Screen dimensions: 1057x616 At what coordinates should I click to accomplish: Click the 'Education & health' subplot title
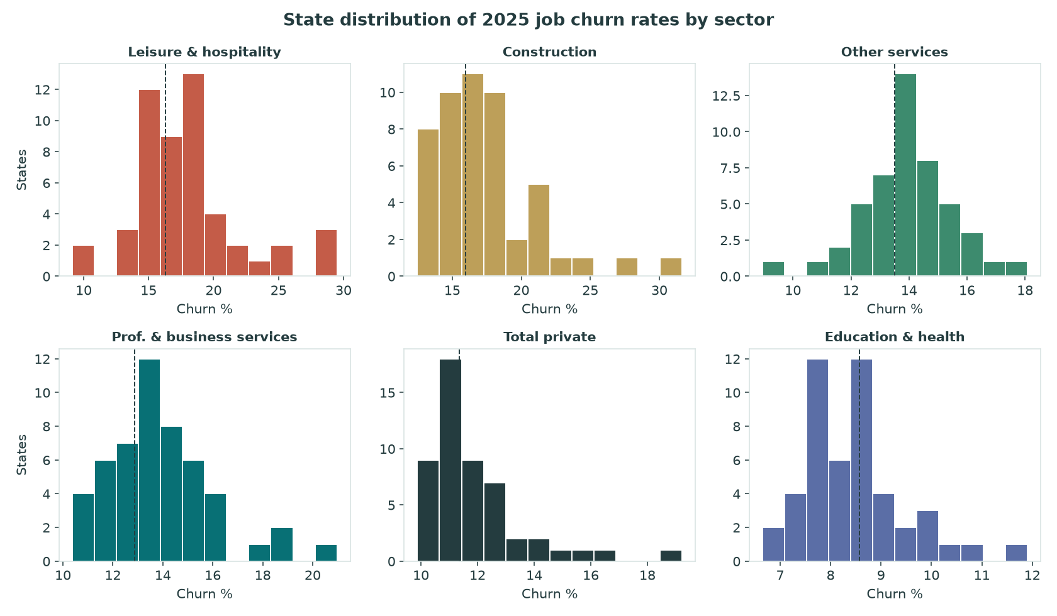(894, 337)
